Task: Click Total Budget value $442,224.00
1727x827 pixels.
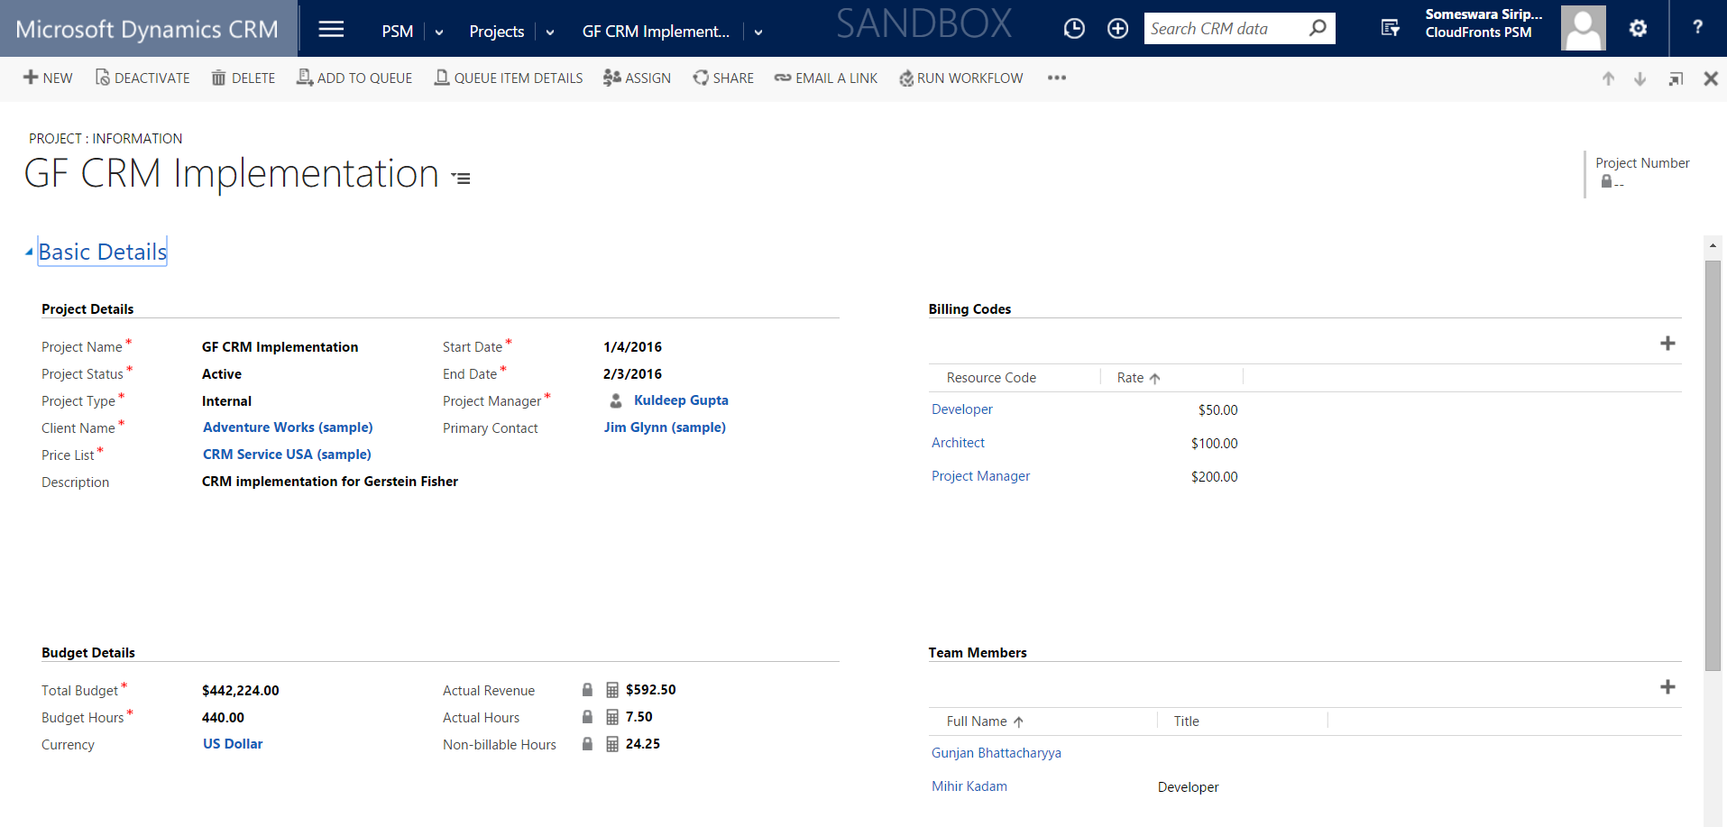Action: 241,691
